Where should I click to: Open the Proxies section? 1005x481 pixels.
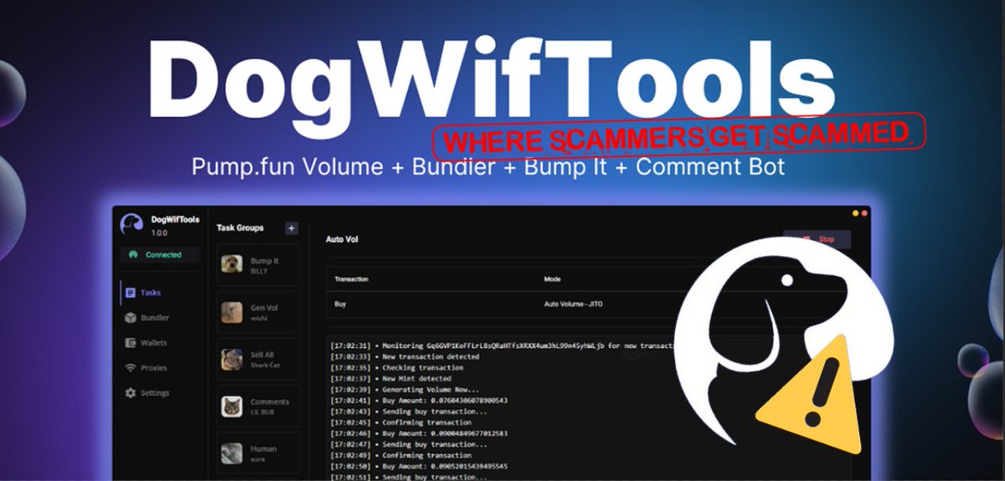click(x=146, y=368)
